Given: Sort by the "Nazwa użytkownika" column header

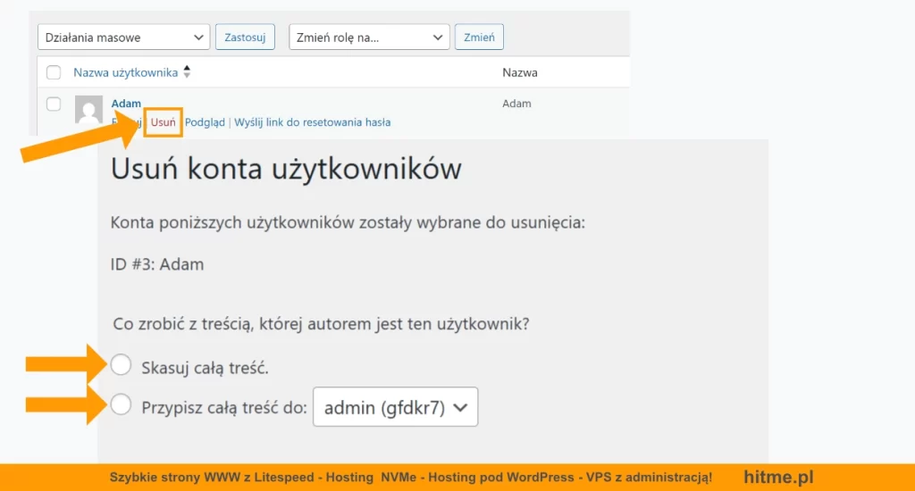Looking at the screenshot, I should pos(125,72).
